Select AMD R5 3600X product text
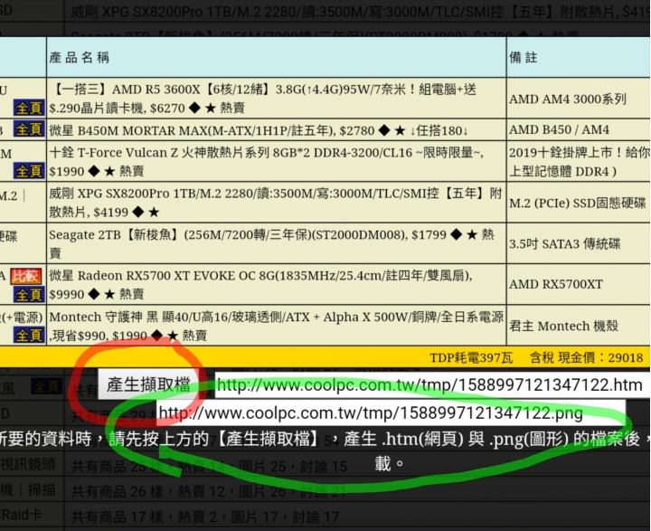Viewport: 651px width, 531px height. 262,99
